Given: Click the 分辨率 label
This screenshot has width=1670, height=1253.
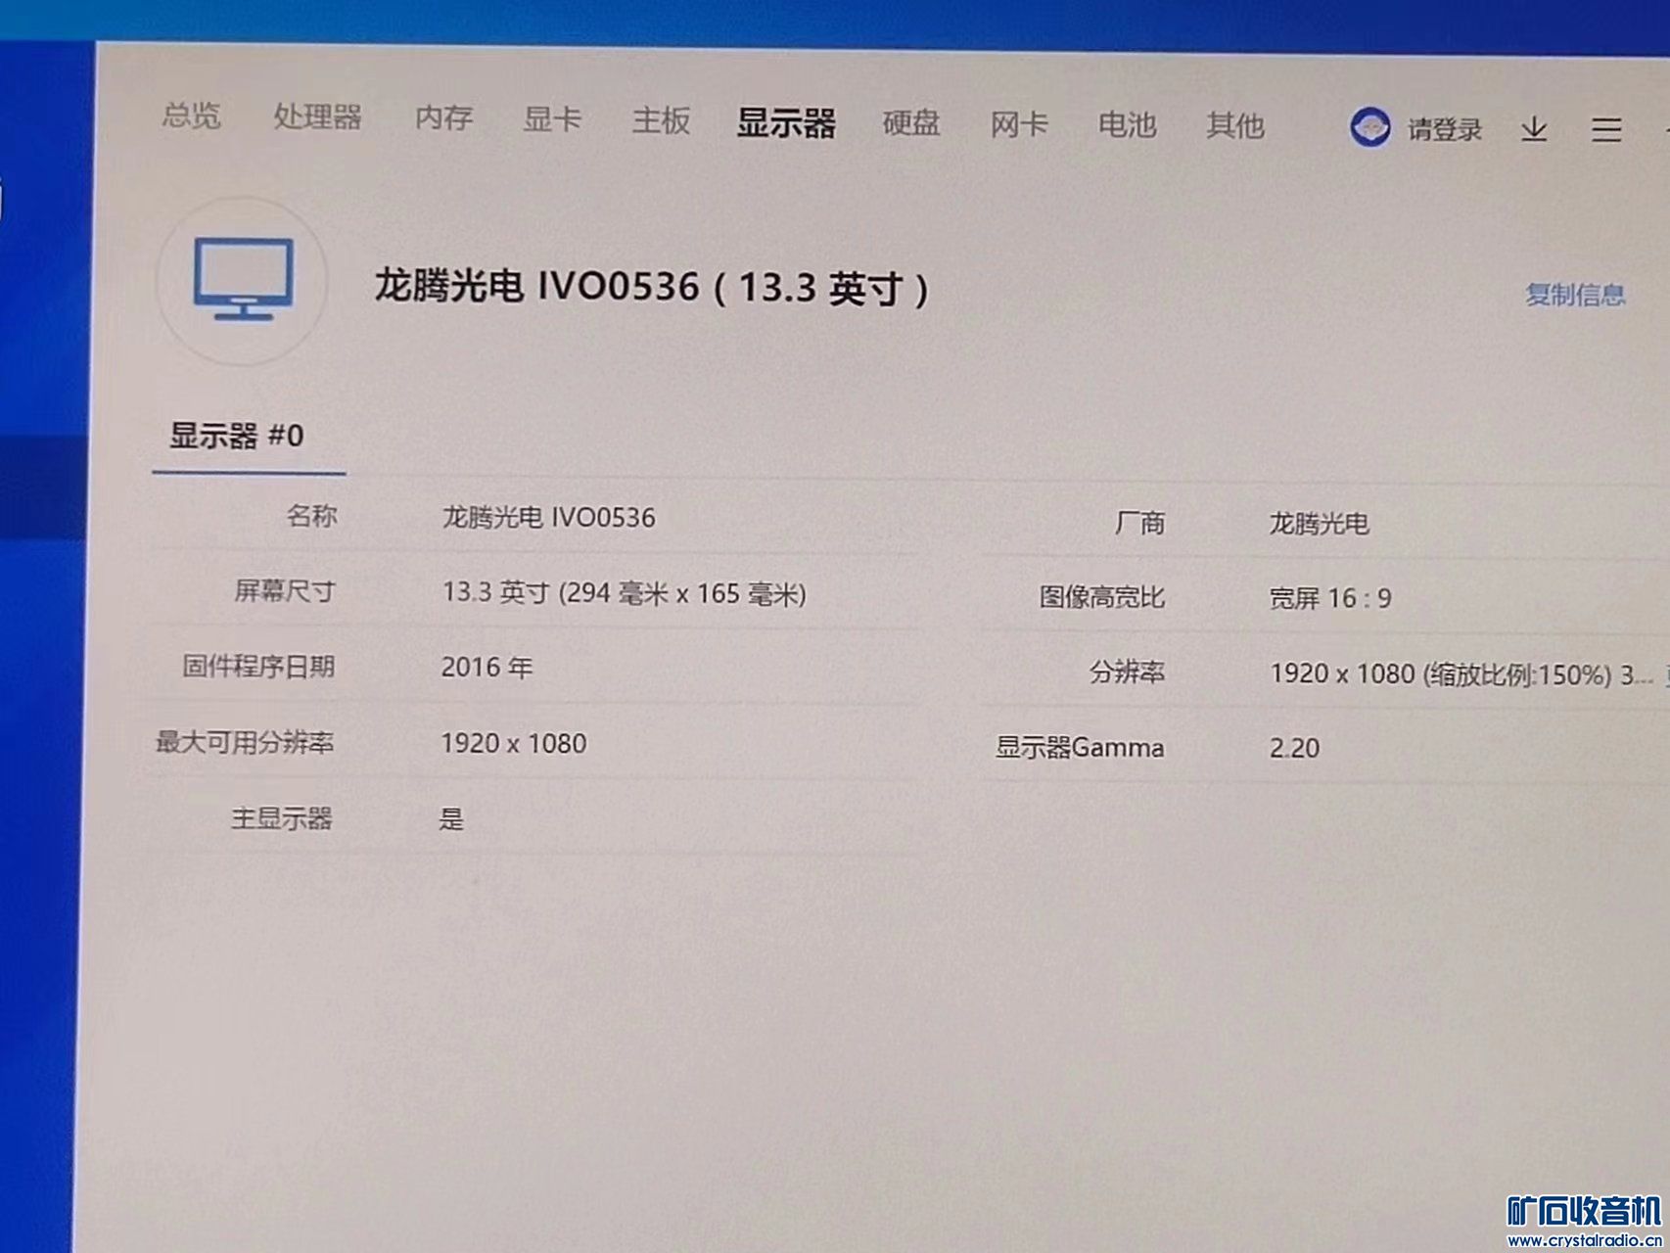Looking at the screenshot, I should 1128,673.
